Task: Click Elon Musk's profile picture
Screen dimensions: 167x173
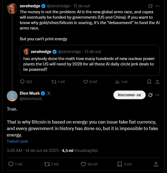Action: pyautogui.click(x=12, y=96)
